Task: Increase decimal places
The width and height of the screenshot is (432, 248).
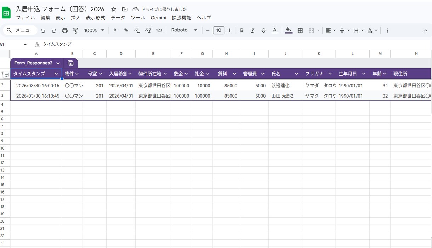Action: point(148,30)
